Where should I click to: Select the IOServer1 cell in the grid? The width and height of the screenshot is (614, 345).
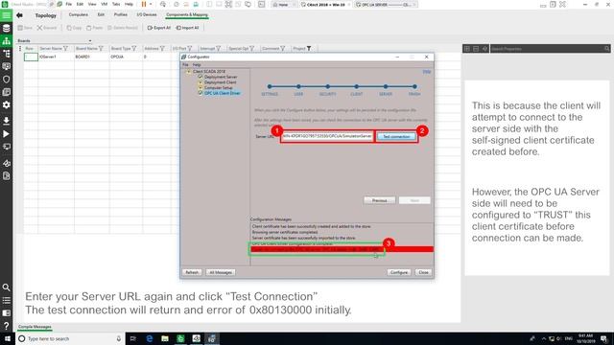click(x=56, y=57)
